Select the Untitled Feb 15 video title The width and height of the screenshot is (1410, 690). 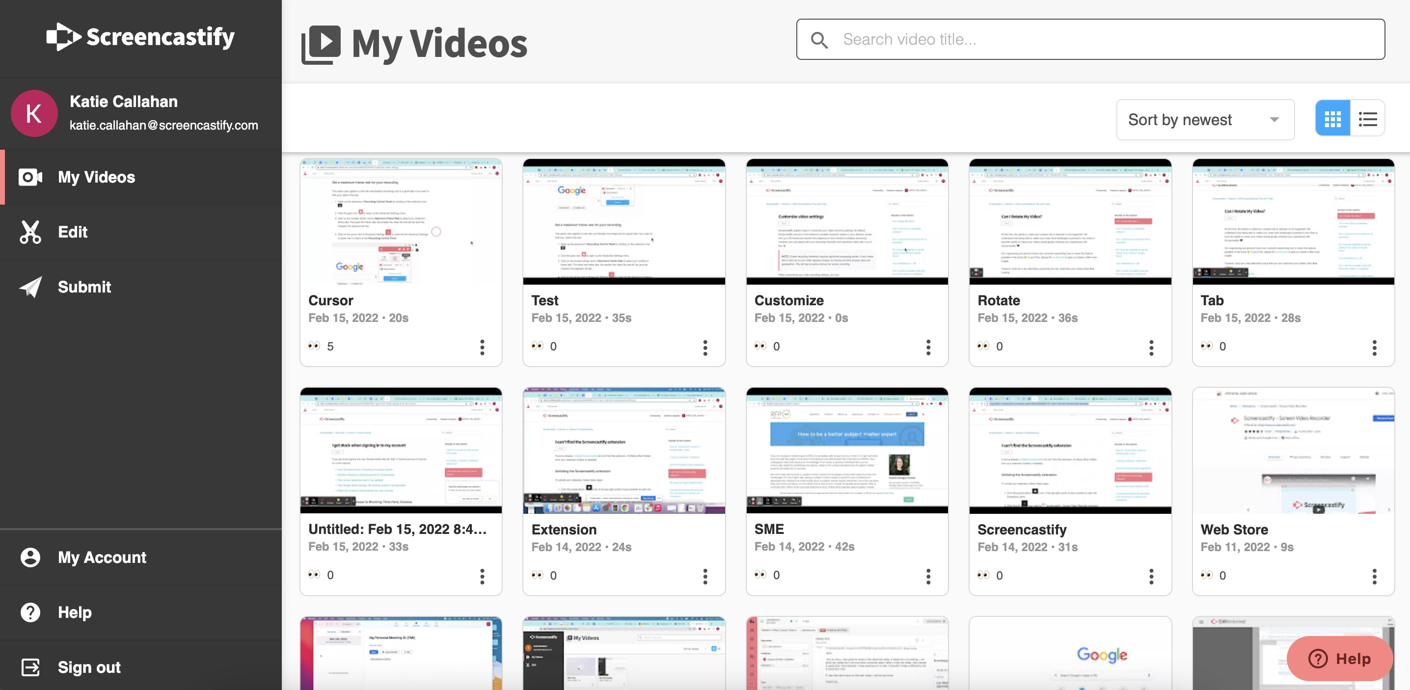tap(397, 529)
